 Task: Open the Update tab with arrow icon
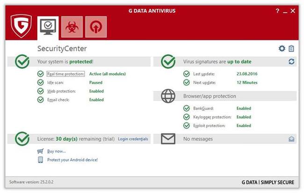pos(96,27)
